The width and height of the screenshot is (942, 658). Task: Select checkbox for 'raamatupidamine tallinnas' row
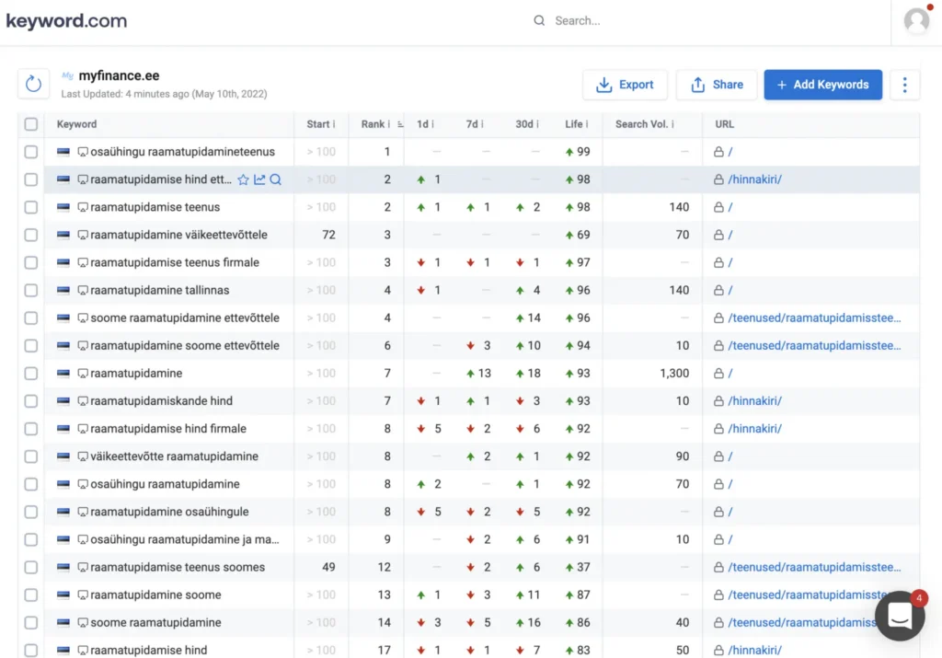click(x=31, y=290)
